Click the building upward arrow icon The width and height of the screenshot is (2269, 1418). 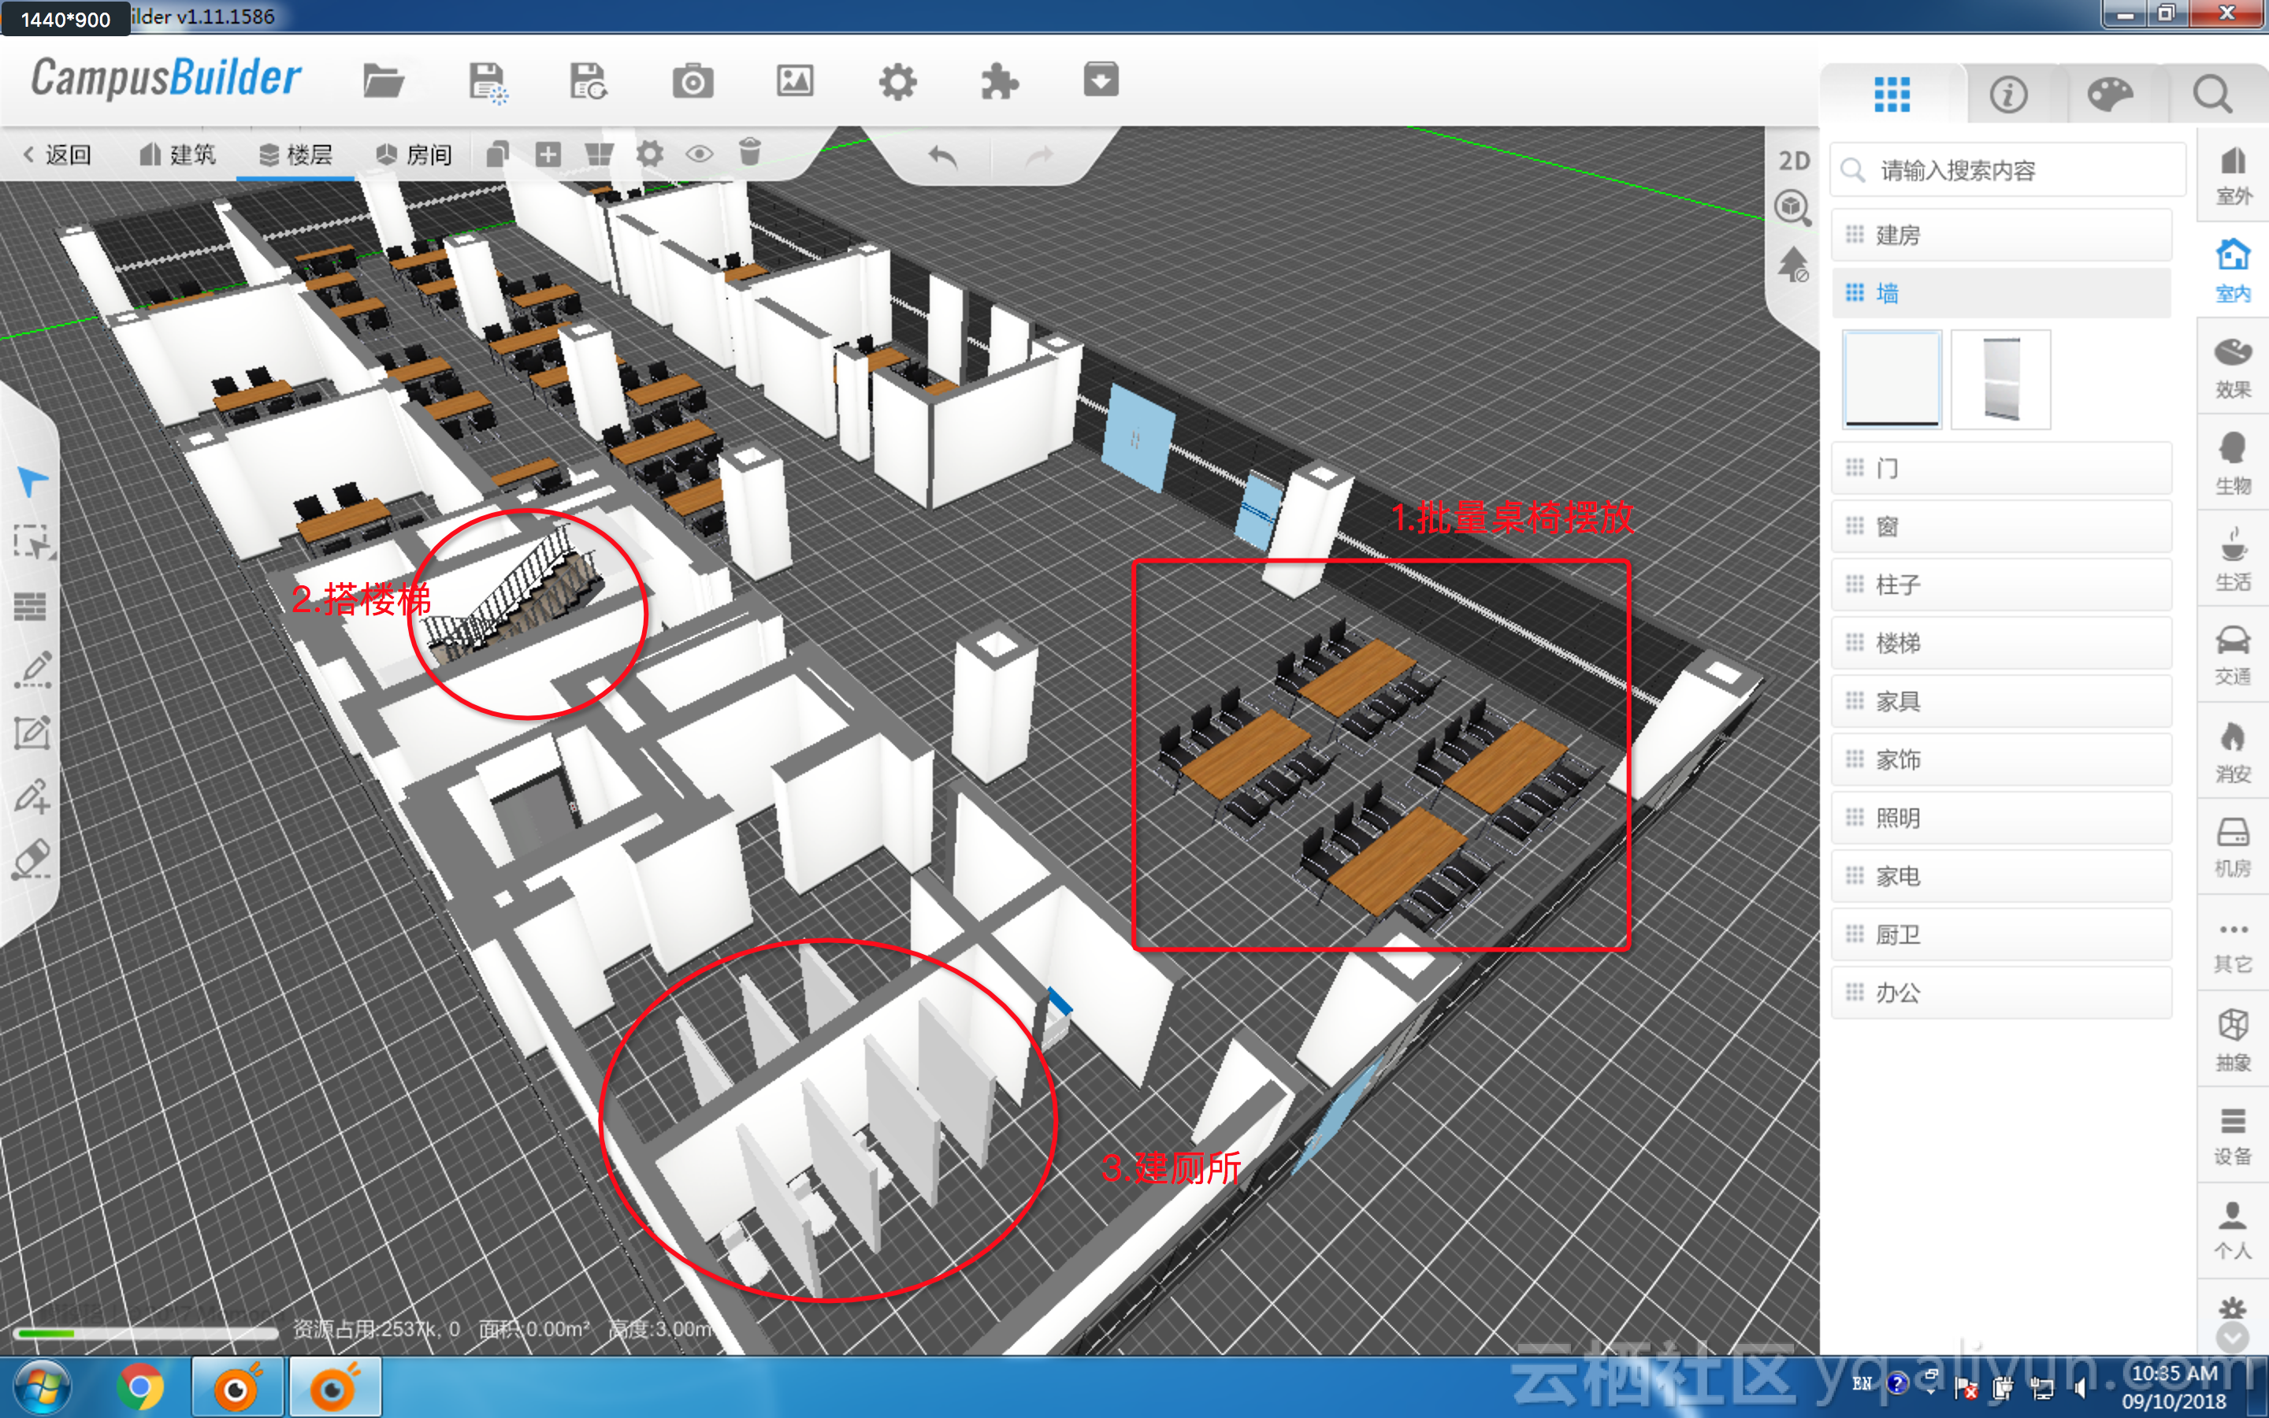pyautogui.click(x=1792, y=265)
